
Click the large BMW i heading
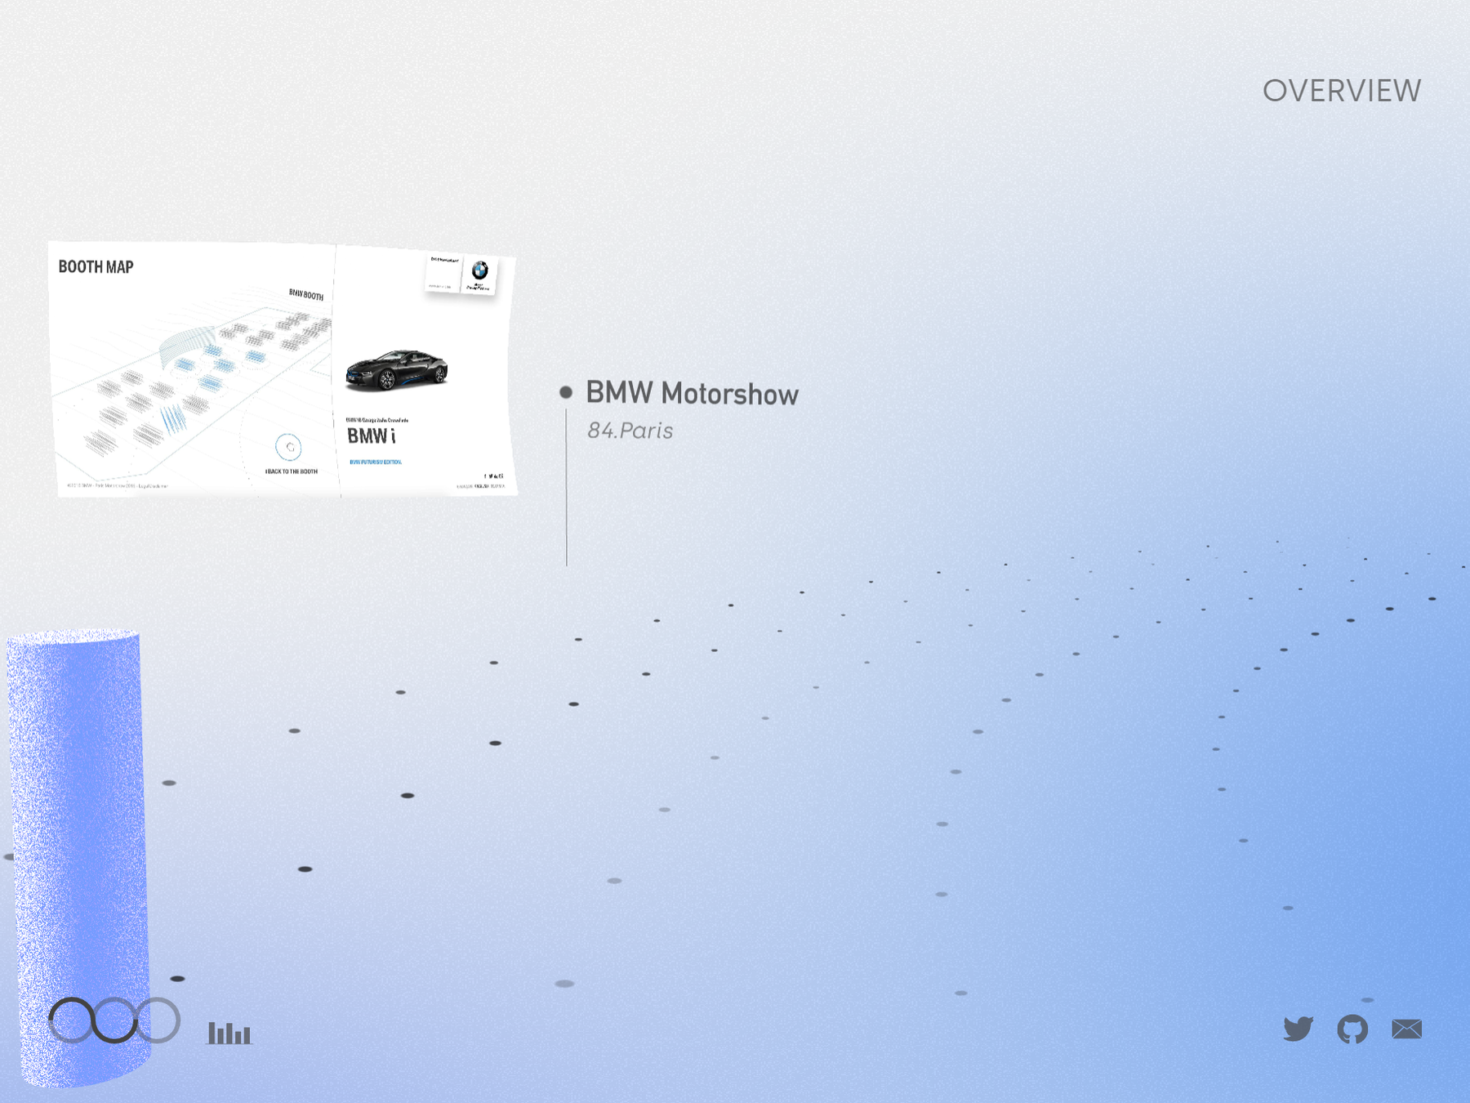click(x=371, y=436)
